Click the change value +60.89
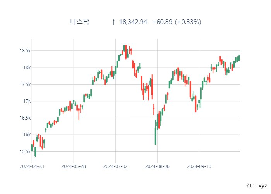 coord(162,22)
